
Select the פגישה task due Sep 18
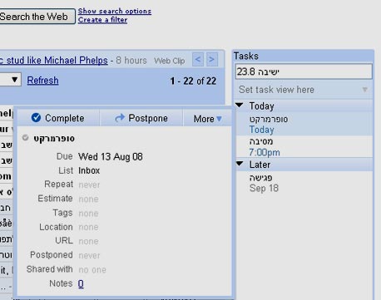point(304,183)
